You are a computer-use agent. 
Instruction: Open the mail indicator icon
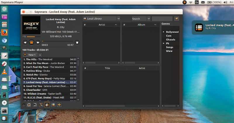click(203, 2)
